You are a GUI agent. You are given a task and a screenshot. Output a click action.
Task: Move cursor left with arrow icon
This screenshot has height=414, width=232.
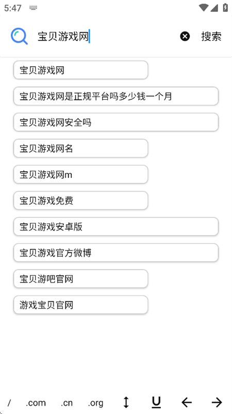pos(187,403)
